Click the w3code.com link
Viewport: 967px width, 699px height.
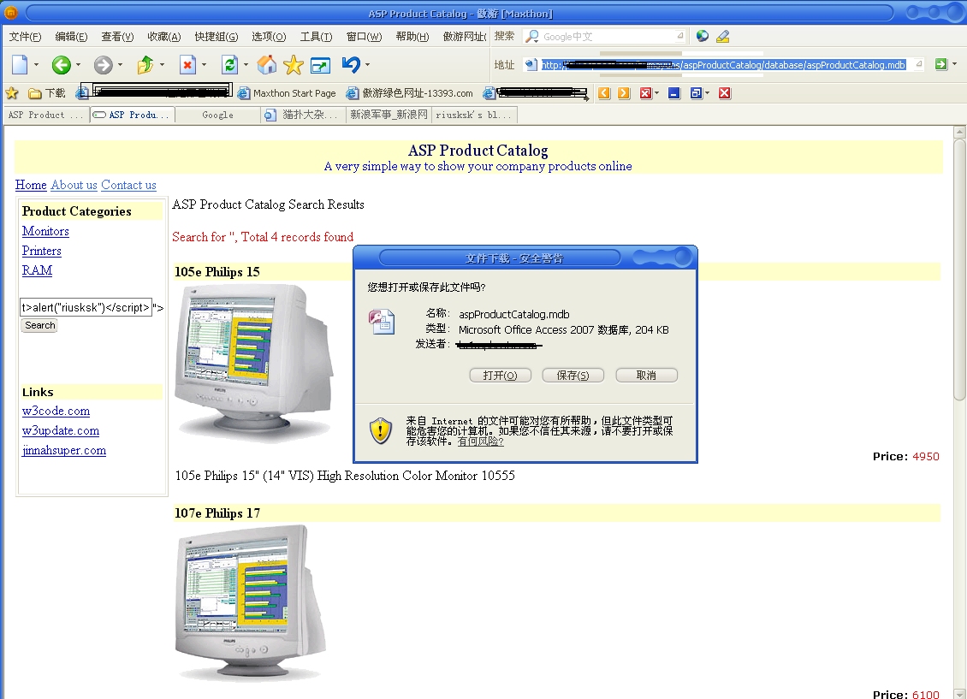click(x=56, y=412)
